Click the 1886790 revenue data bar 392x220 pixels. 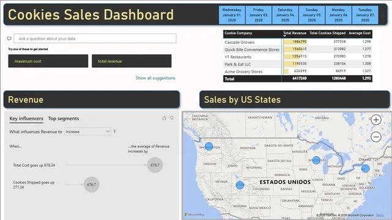pyautogui.click(x=295, y=42)
